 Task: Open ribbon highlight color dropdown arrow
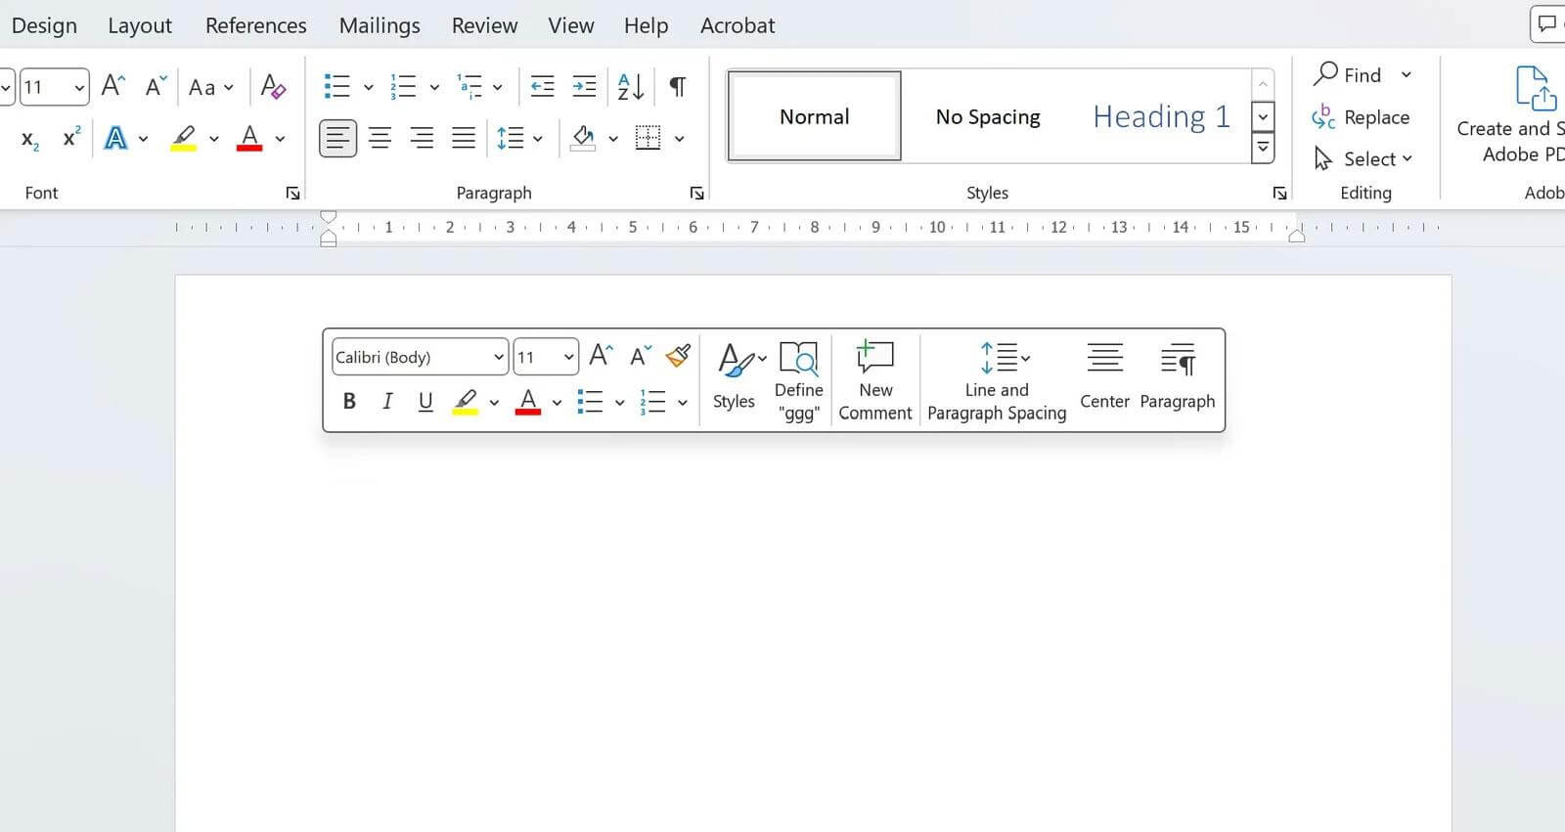click(213, 139)
